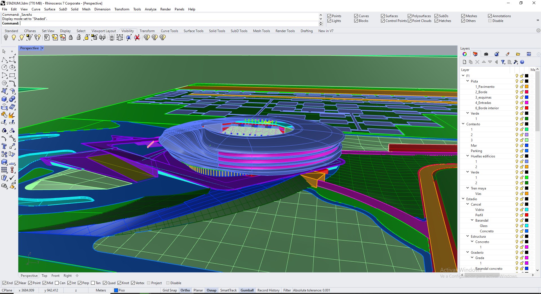Open the Surface menu
This screenshot has height=294, width=541.
pyautogui.click(x=50, y=9)
